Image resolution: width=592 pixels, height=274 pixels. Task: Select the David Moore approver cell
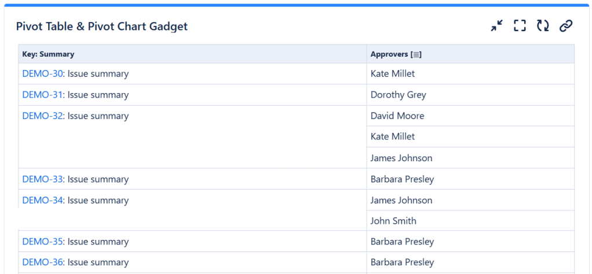coord(397,116)
